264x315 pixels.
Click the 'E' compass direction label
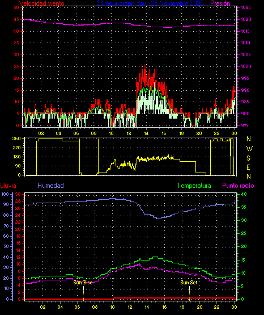coord(248,167)
